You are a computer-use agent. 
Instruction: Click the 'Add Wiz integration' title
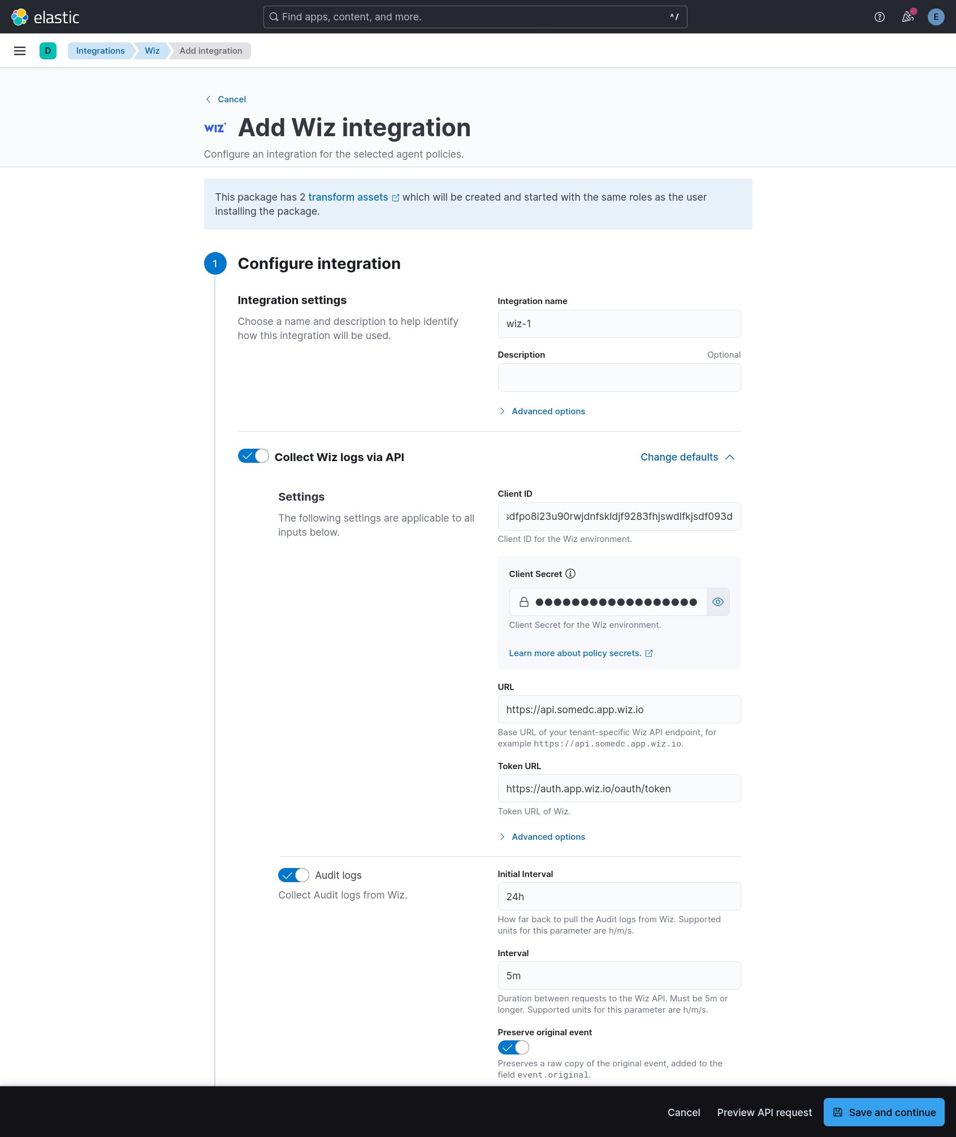(x=354, y=128)
